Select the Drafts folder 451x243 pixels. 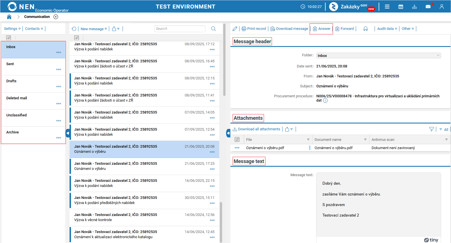tap(33, 84)
